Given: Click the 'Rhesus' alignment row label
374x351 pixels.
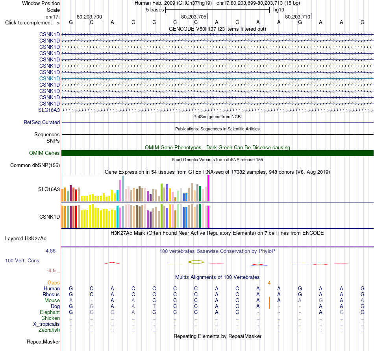Looking at the screenshot, I should click(x=51, y=294).
